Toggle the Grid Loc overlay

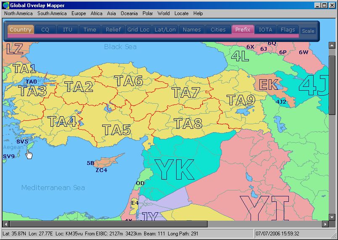[x=138, y=29]
